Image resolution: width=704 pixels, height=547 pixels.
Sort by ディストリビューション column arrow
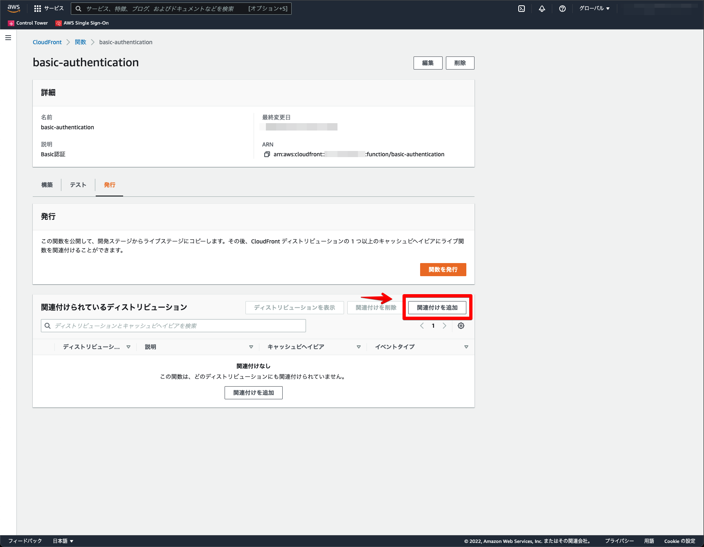point(128,347)
